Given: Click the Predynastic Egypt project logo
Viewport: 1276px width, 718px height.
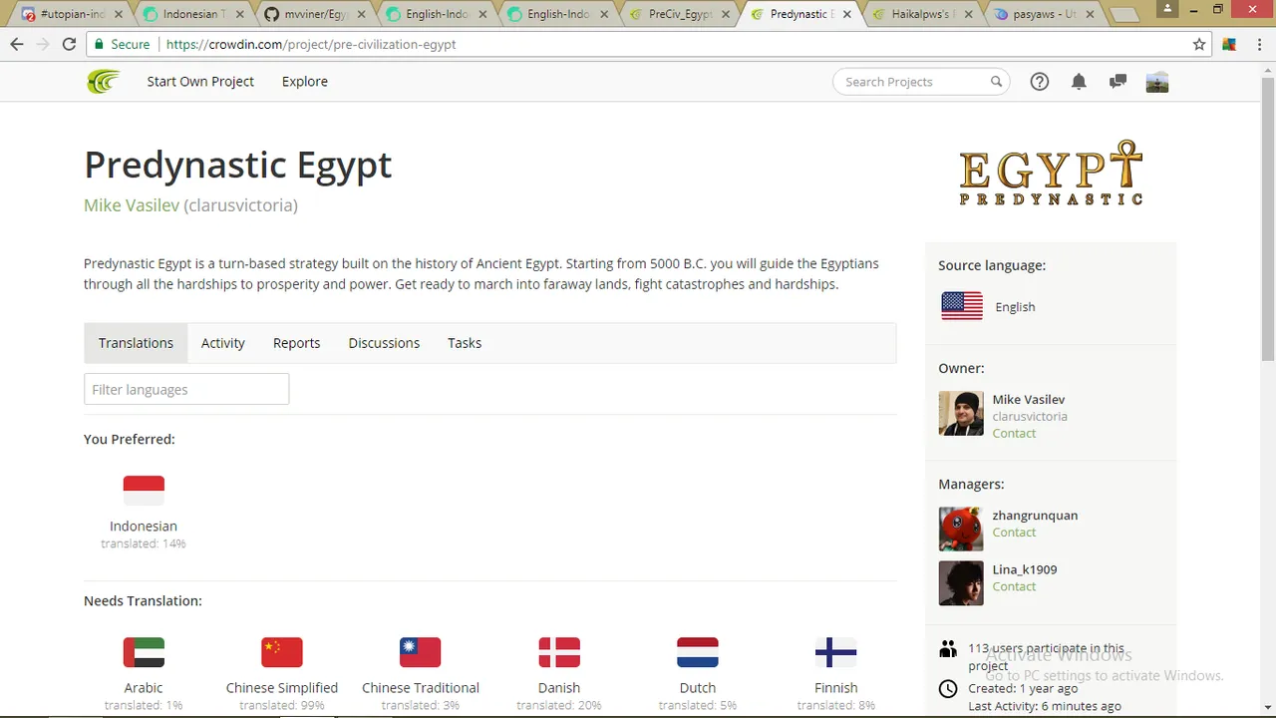Looking at the screenshot, I should point(1051,173).
